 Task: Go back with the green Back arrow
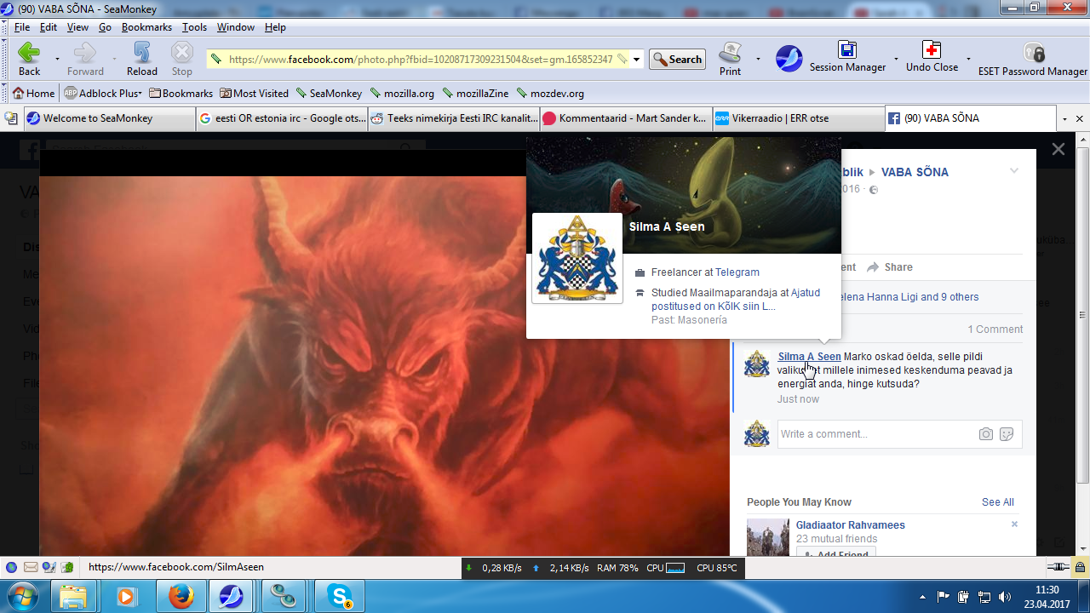(x=30, y=59)
